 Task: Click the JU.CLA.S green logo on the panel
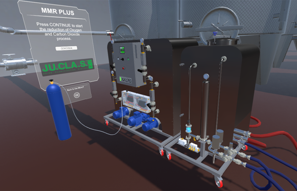coord(67,67)
